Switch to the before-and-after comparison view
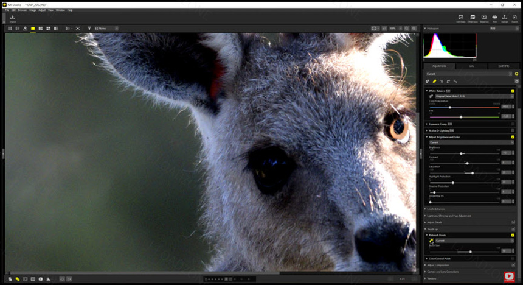Viewport: 523px width, 285px height. pyautogui.click(x=56, y=29)
